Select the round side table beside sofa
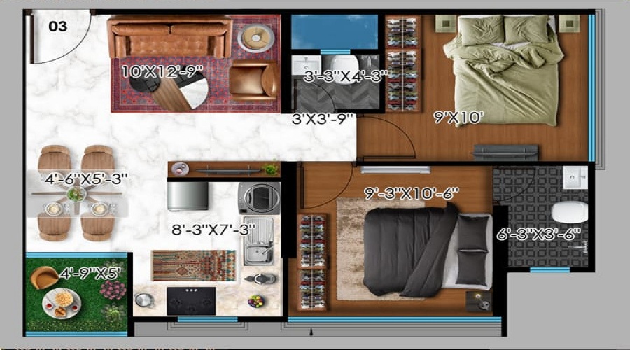The image size is (630, 350). (255, 37)
